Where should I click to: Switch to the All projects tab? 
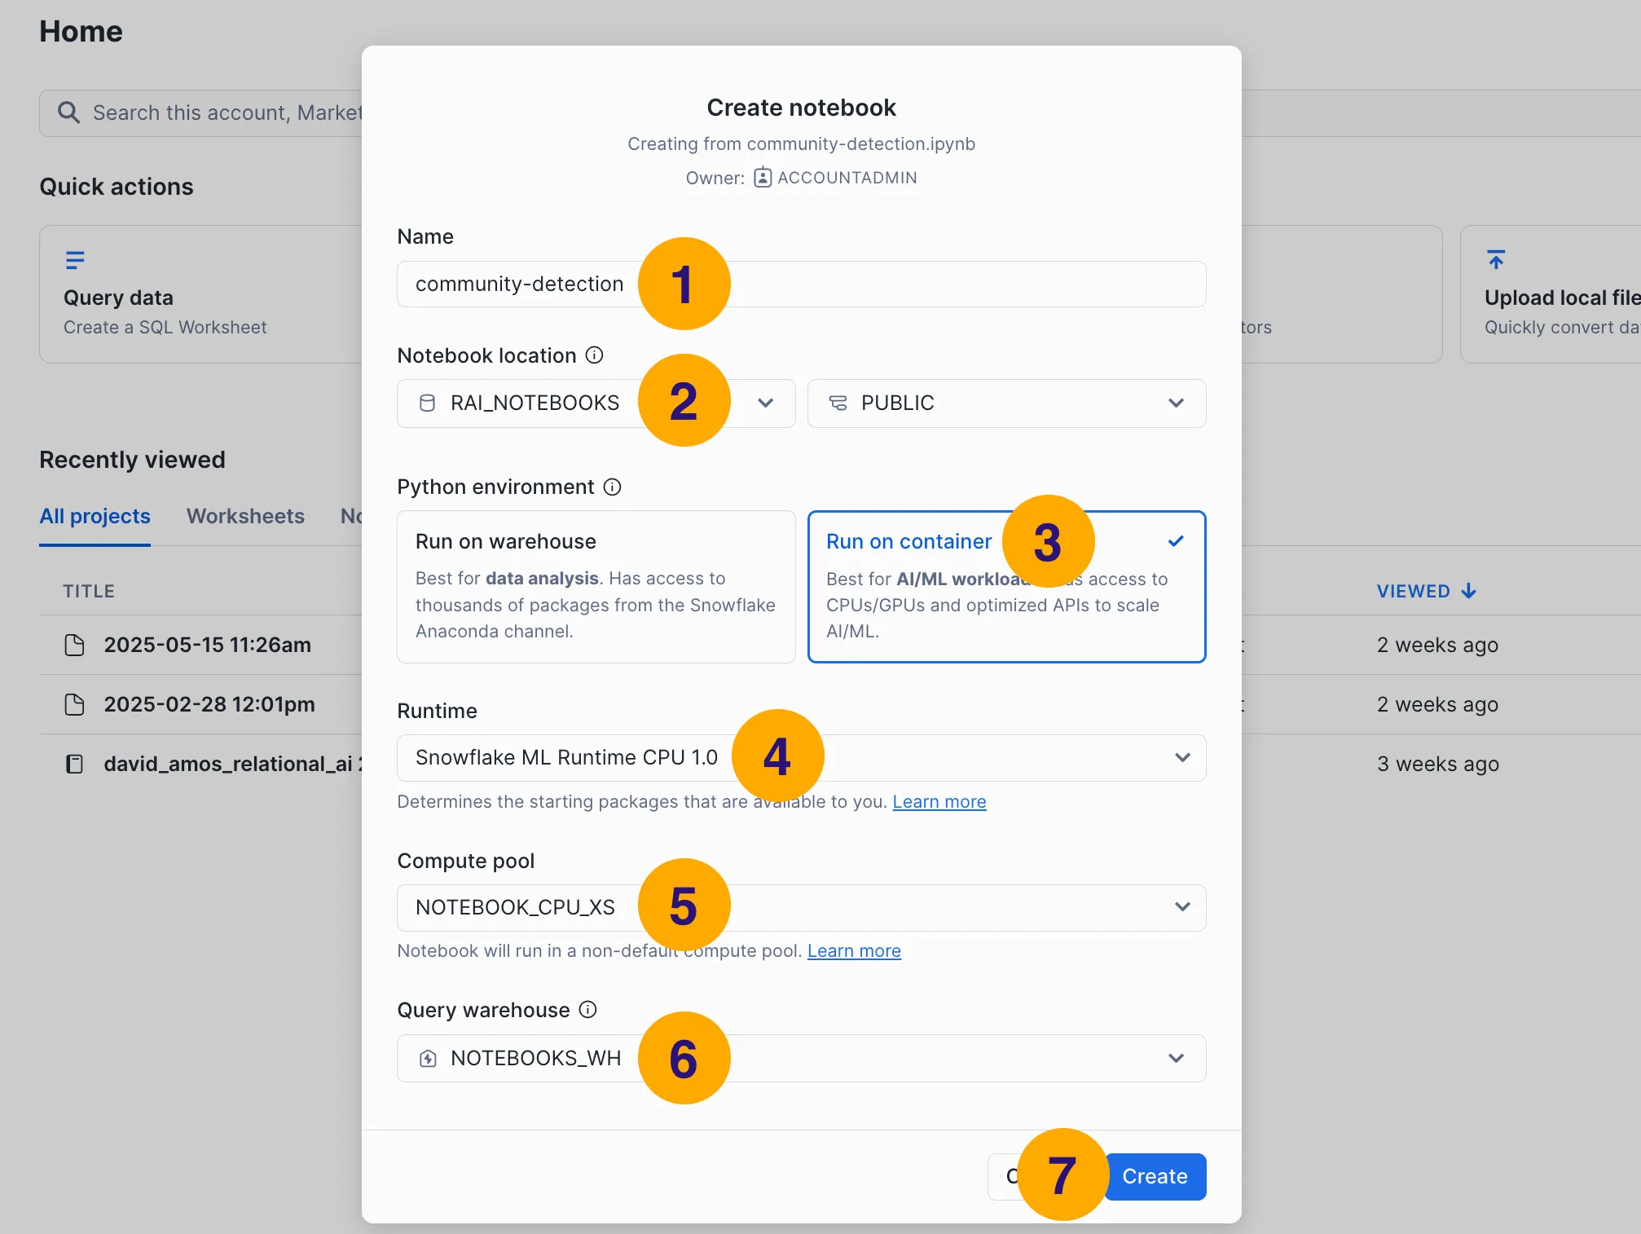point(95,516)
